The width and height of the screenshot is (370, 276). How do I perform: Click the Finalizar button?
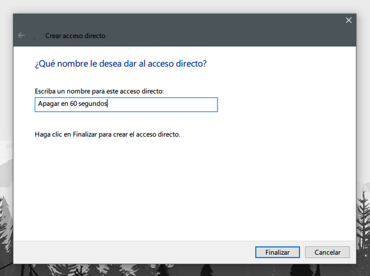(x=273, y=252)
